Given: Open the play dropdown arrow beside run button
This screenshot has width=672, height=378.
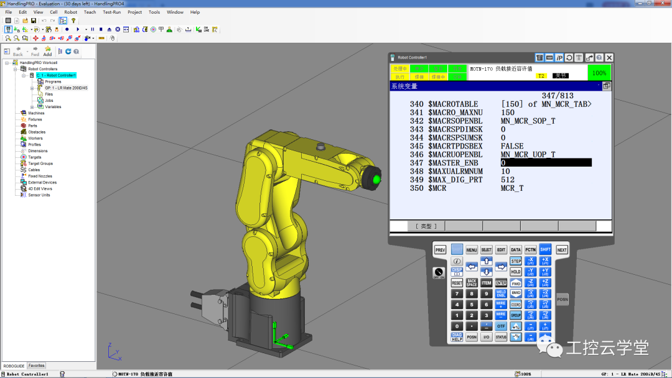Looking at the screenshot, I should tap(86, 30).
